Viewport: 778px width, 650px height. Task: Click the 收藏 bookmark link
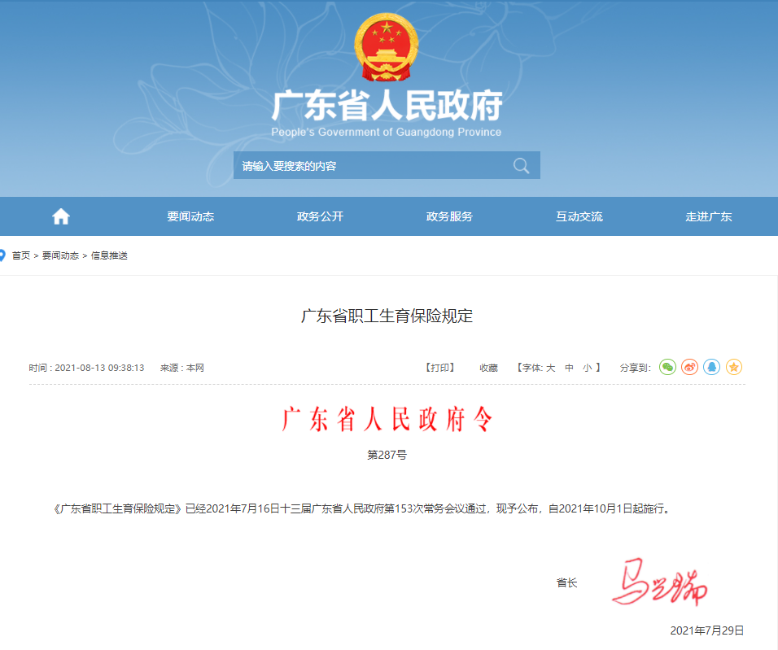click(488, 368)
